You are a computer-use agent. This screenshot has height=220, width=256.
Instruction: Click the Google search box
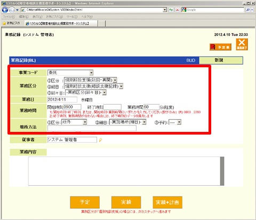[x=215, y=10]
